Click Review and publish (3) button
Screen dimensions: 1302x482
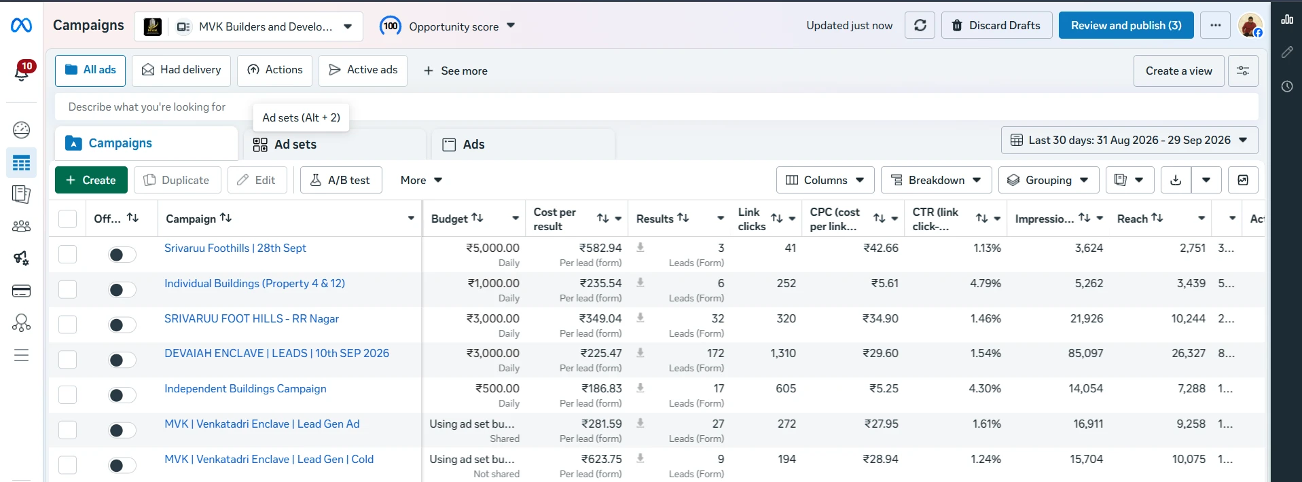coord(1126,25)
